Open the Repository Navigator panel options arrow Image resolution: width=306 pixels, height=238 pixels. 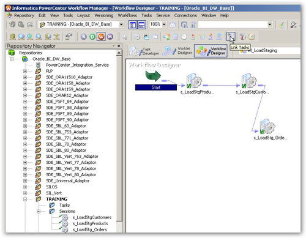point(114,46)
